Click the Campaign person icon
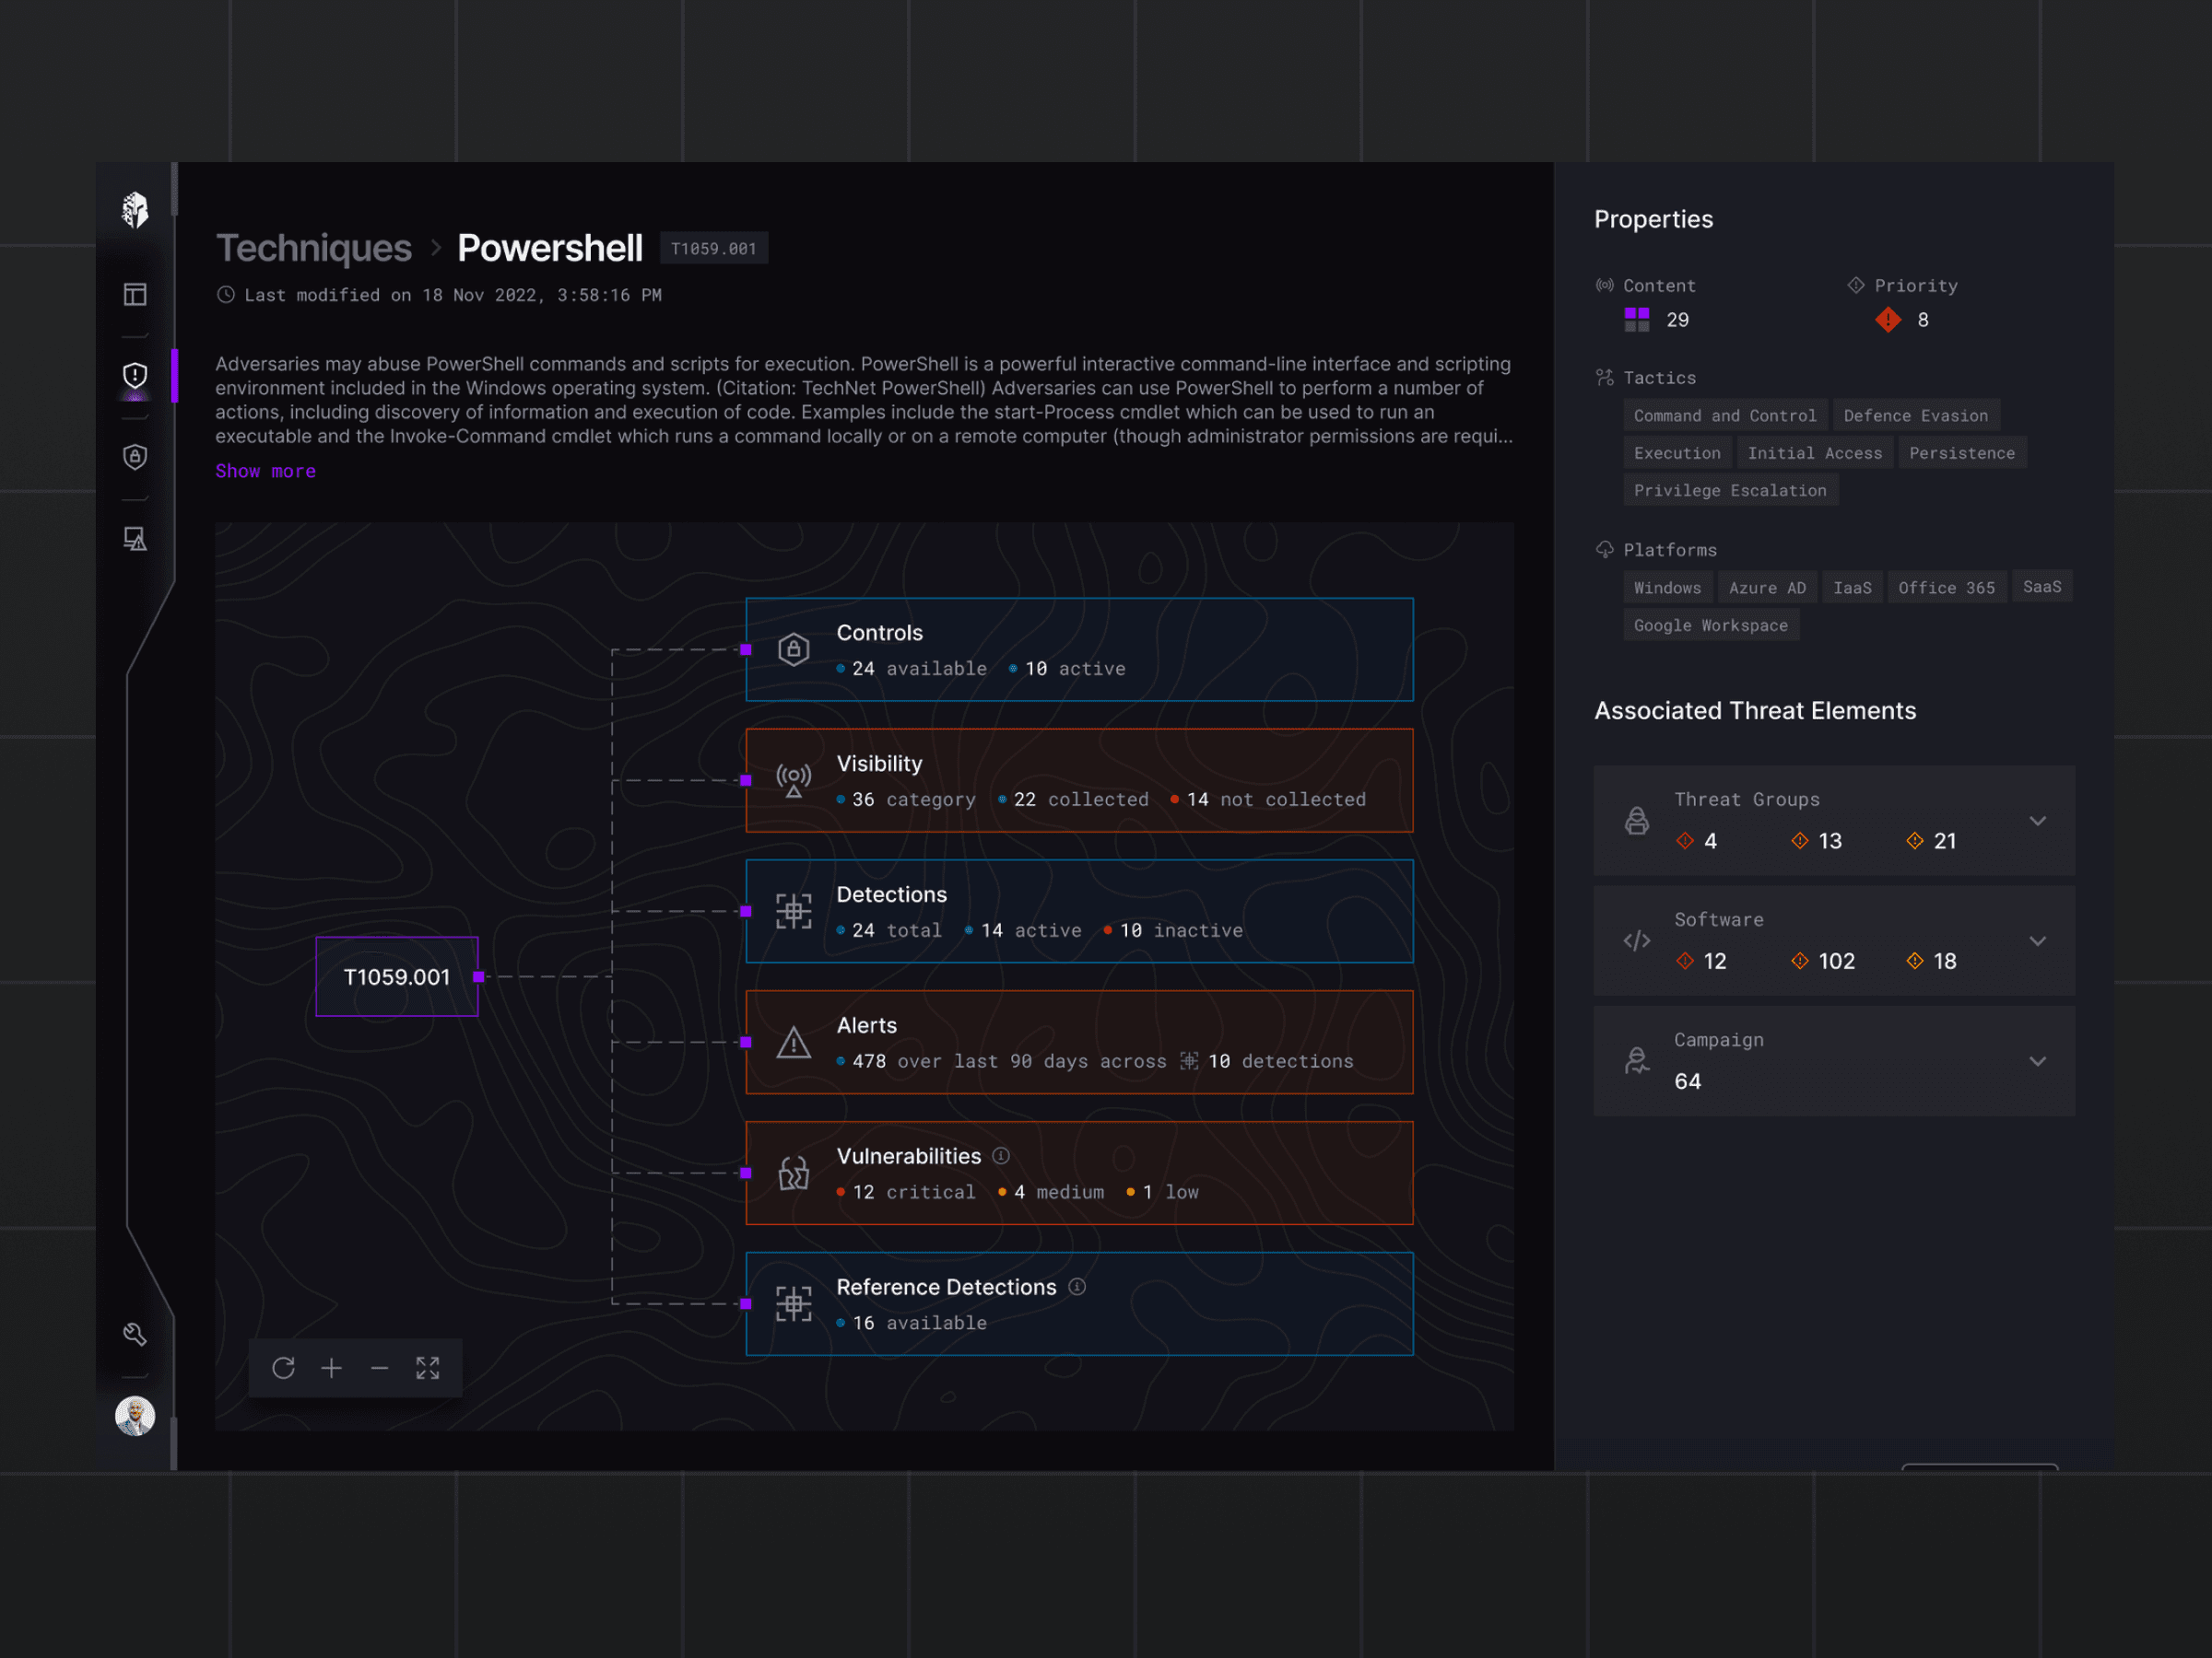 tap(1637, 1060)
